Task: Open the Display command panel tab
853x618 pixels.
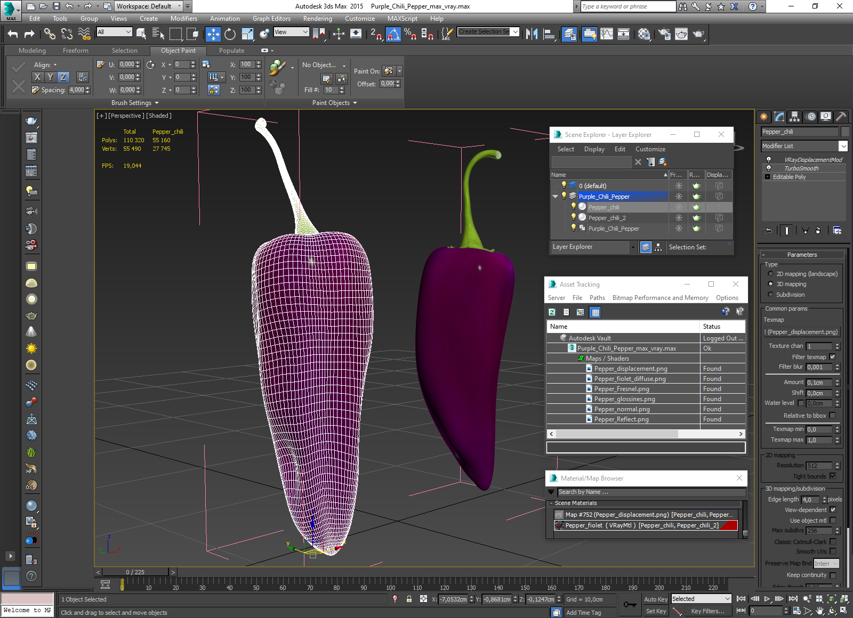Action: (x=826, y=117)
